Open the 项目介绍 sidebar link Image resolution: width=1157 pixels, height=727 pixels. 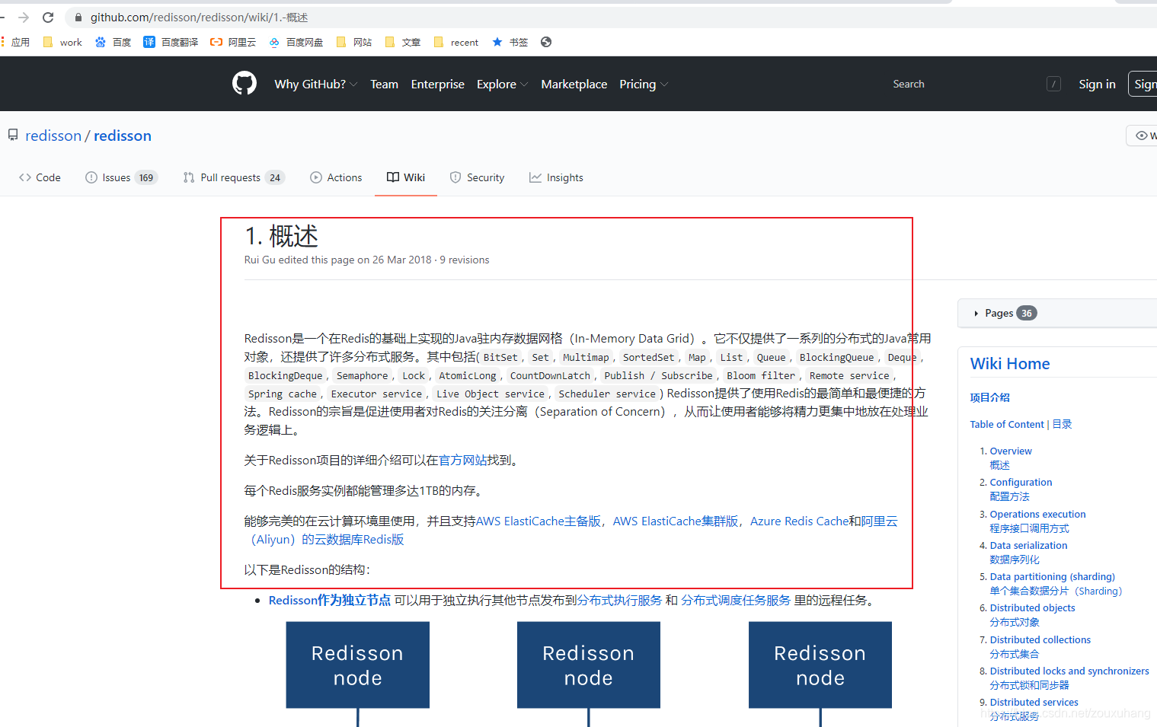[x=990, y=397]
